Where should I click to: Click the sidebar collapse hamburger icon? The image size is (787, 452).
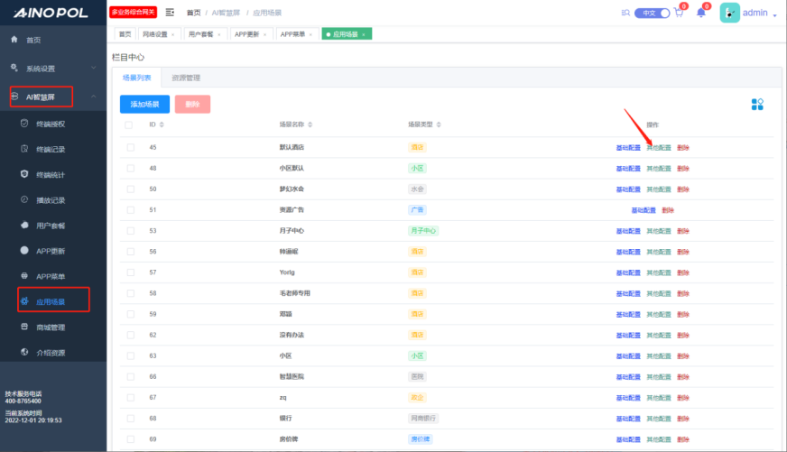170,13
